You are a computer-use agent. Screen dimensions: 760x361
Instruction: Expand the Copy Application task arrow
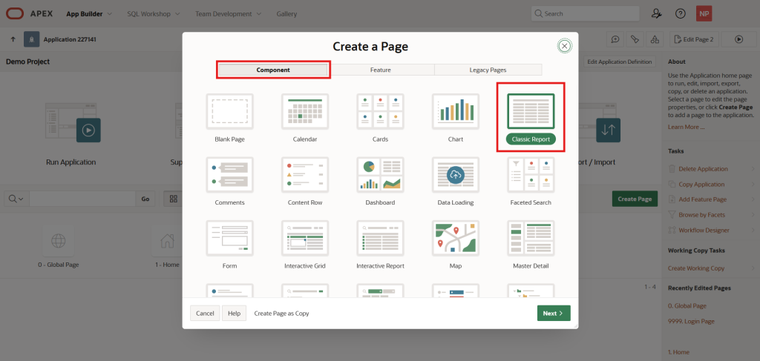(x=753, y=185)
